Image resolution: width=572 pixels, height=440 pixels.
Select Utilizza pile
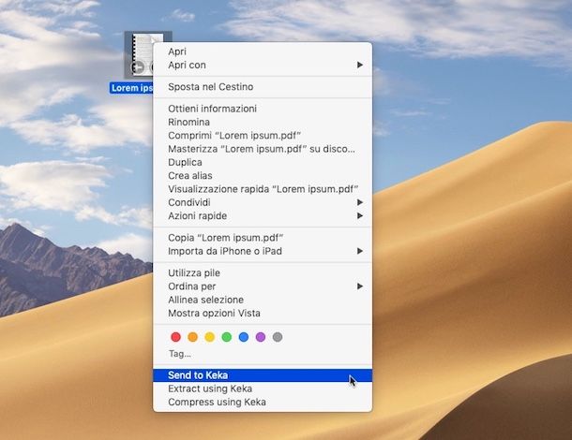pos(263,272)
